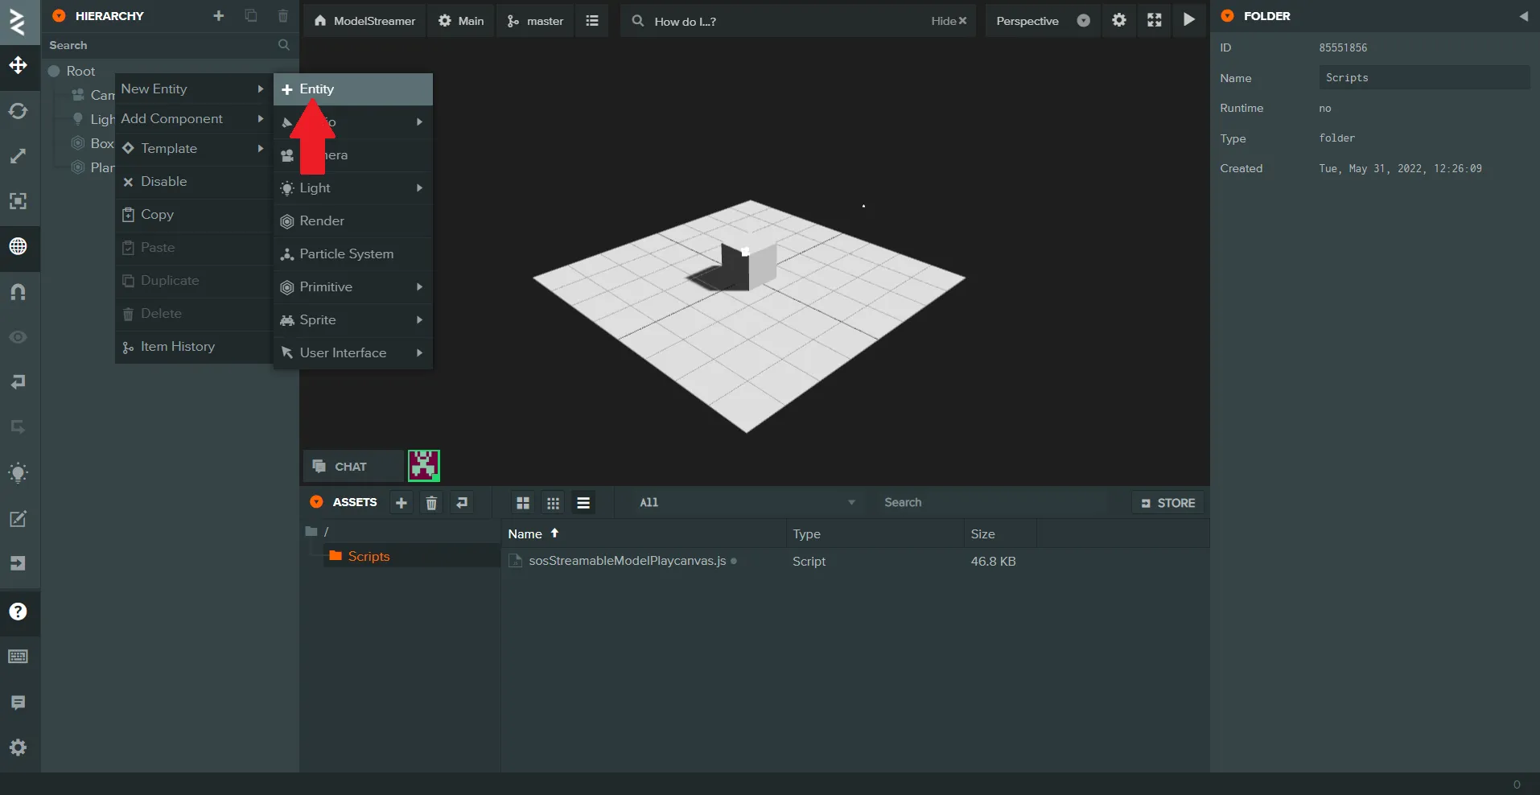
Task: Expand Primitive submenu
Action: click(353, 286)
